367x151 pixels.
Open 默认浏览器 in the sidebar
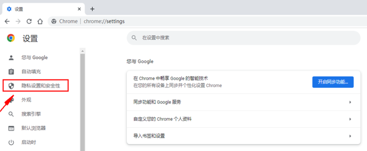coord(33,128)
